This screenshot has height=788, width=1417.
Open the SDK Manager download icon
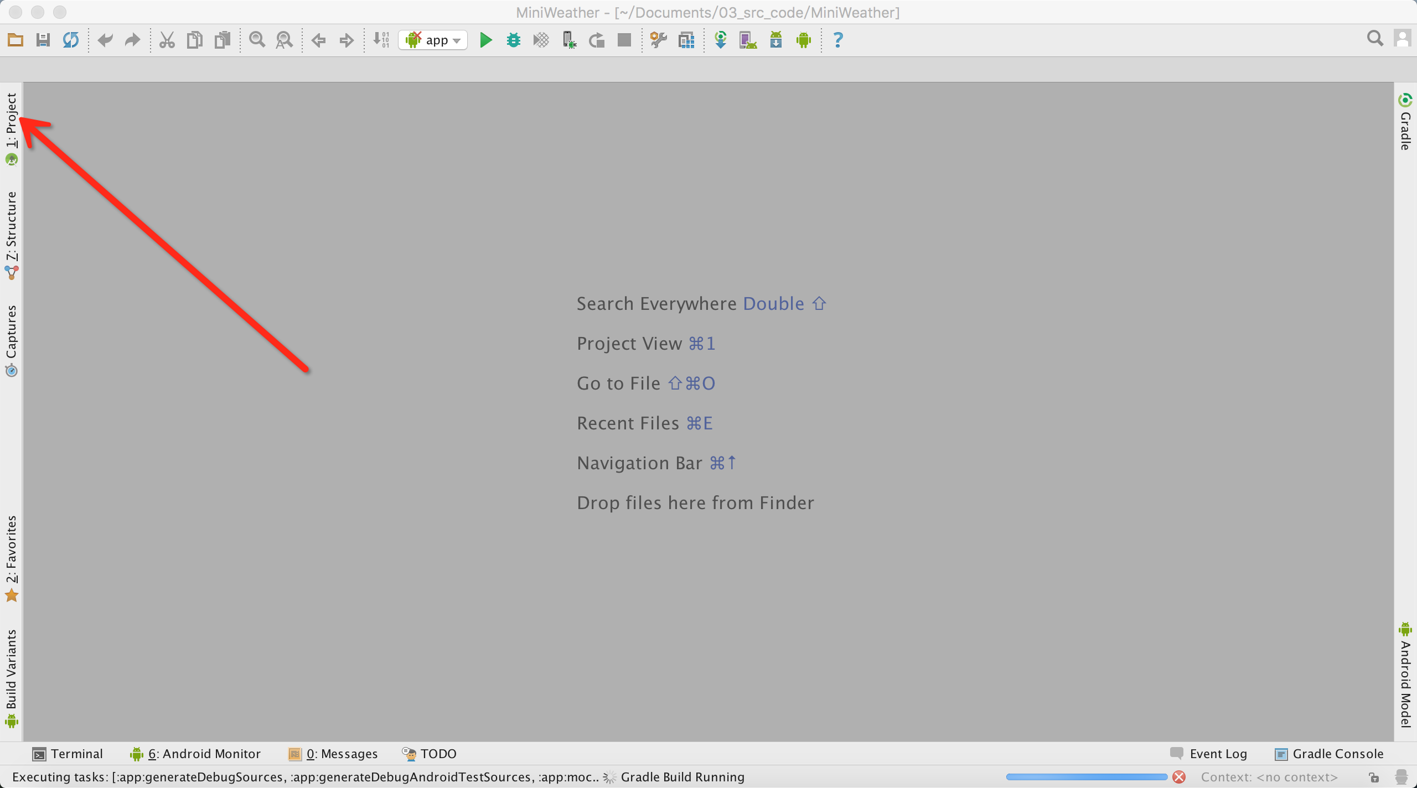click(x=776, y=40)
